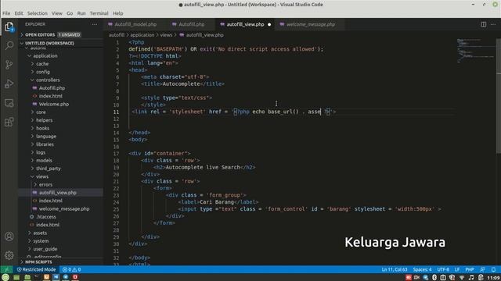Expand the Open Editors section
The image size is (501, 281).
61,34
